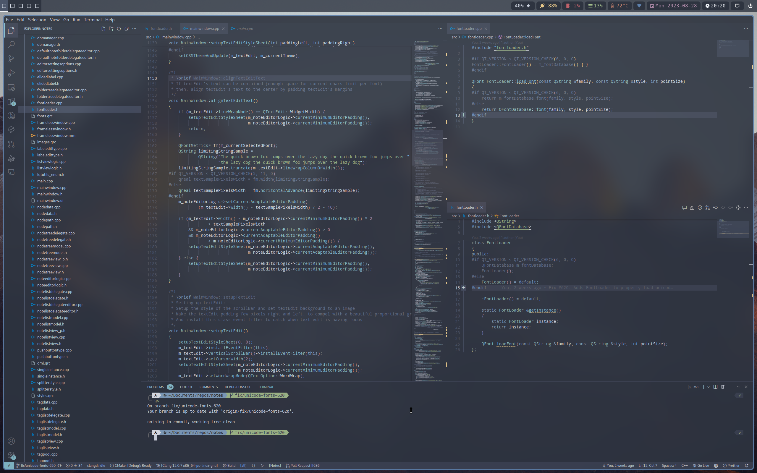Refresh the Explorer file tree
Viewport: 757px width, 473px height.
[119, 28]
